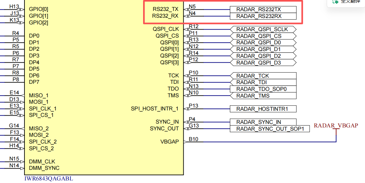Click the RADAR_TDI net label

(263, 82)
